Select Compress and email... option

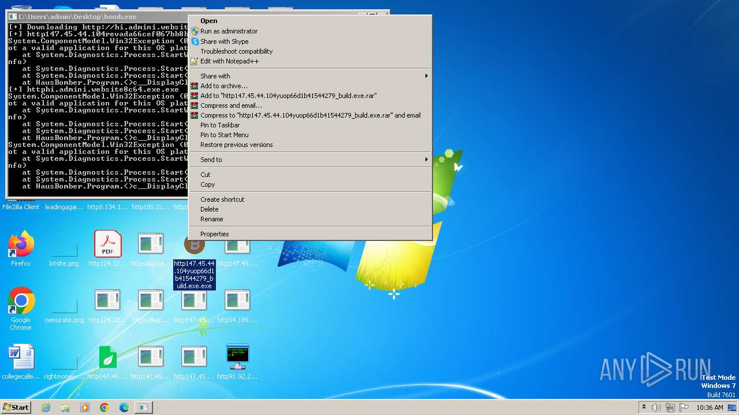pyautogui.click(x=310, y=105)
